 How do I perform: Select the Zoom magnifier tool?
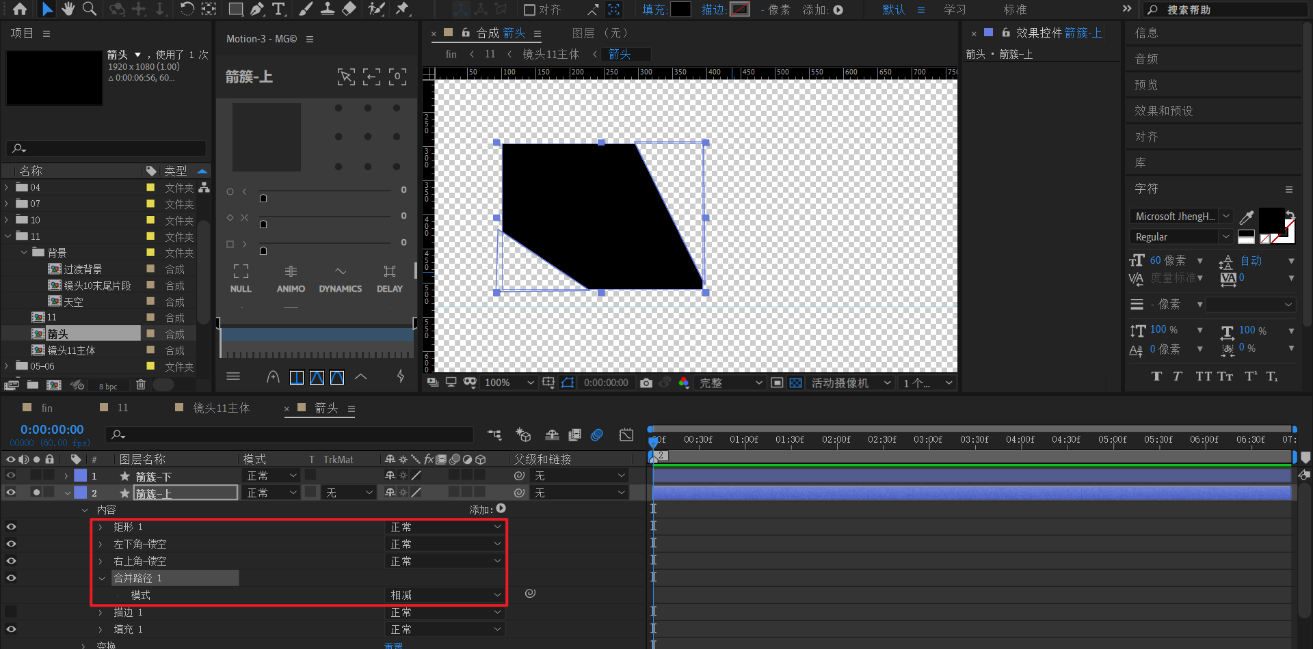point(89,9)
